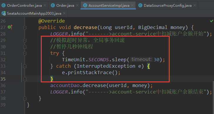
Task: Click green checkmark inspection status icon
Action: [211, 21]
